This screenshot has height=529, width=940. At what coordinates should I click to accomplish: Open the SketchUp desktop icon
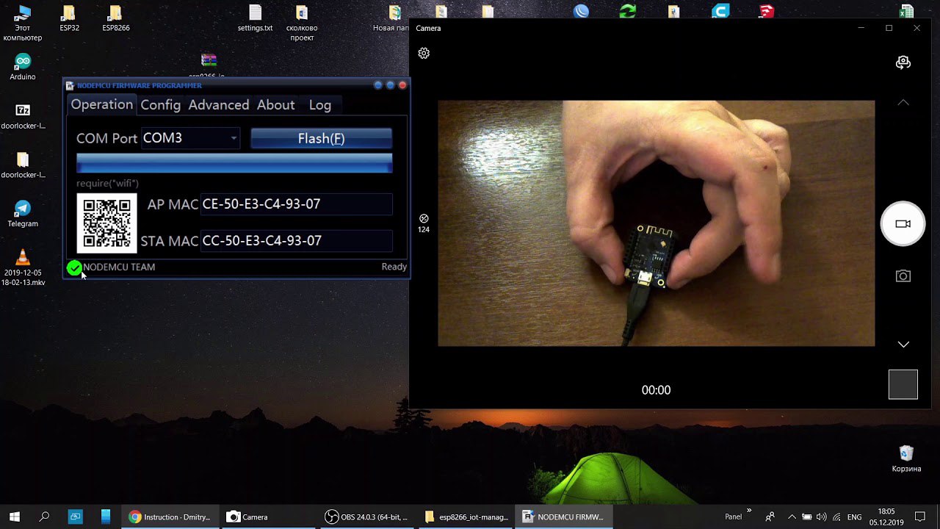point(767,12)
